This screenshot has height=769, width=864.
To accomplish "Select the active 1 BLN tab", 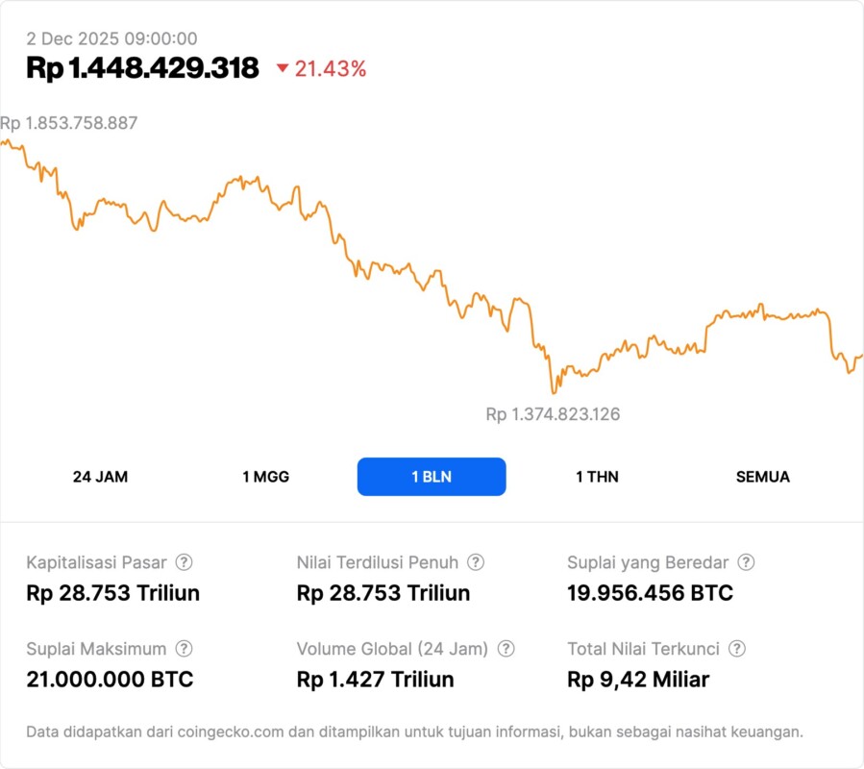I will click(x=432, y=477).
